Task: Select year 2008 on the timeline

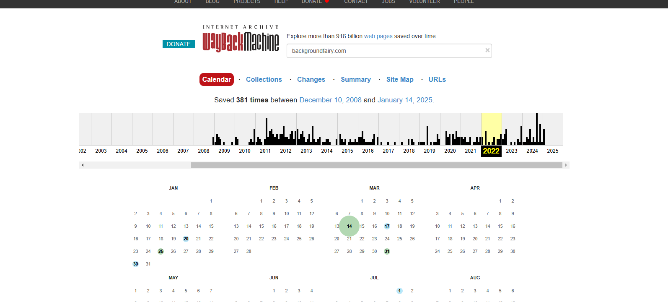Action: [204, 151]
